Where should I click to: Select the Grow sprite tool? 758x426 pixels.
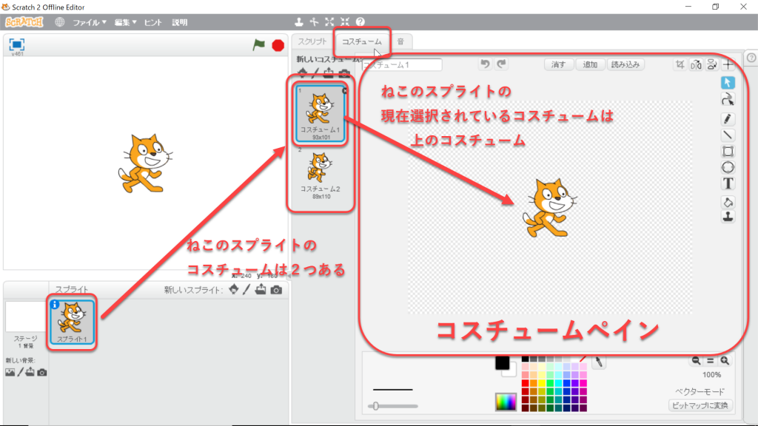tap(329, 21)
